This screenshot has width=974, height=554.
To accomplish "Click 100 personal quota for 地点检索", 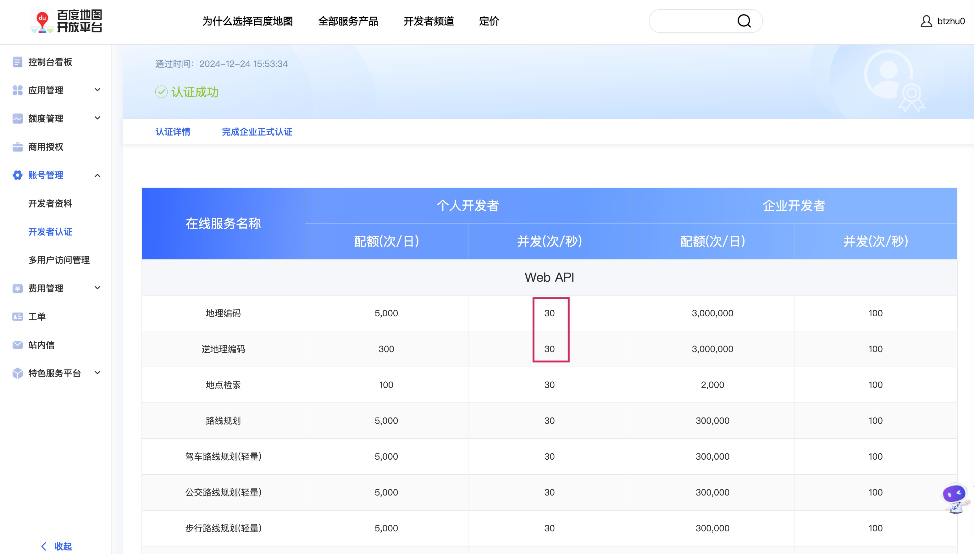I will tap(386, 385).
